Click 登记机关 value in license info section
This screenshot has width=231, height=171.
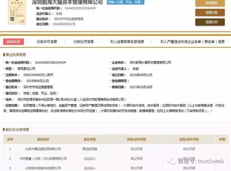[x=38, y=87]
